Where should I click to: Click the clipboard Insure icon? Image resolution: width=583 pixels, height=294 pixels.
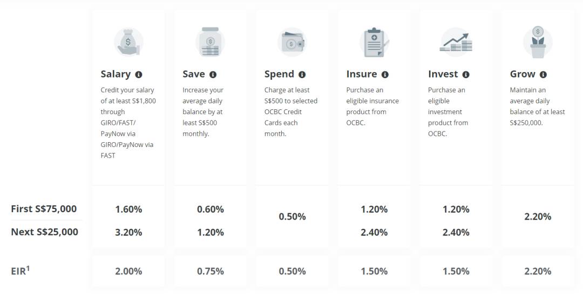(374, 42)
